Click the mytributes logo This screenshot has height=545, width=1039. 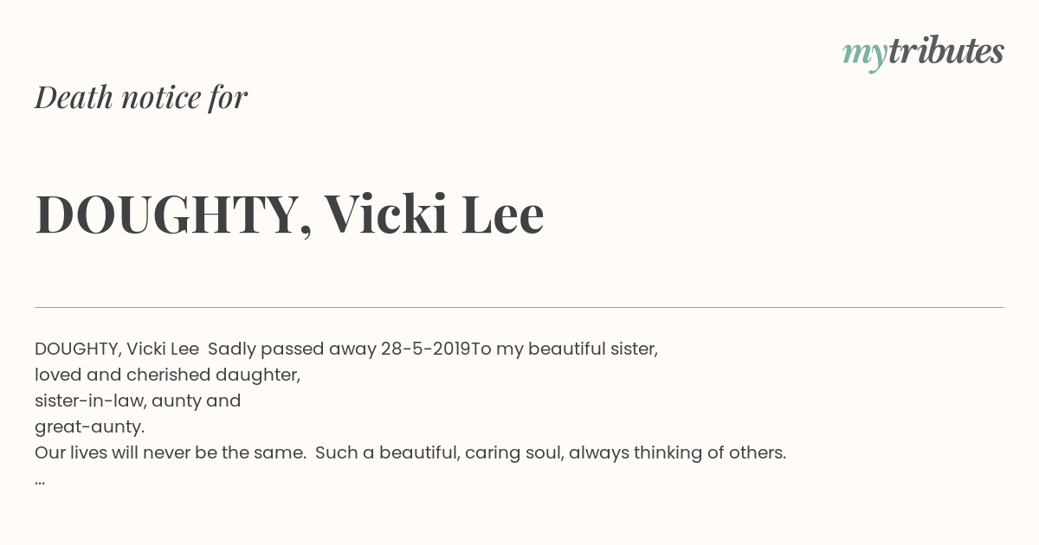tap(923, 53)
